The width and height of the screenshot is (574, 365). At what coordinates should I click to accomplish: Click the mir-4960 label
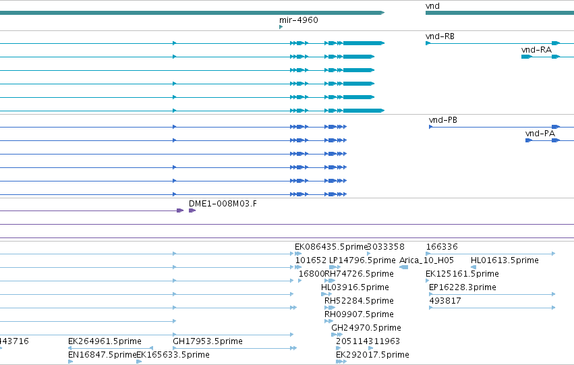click(298, 20)
